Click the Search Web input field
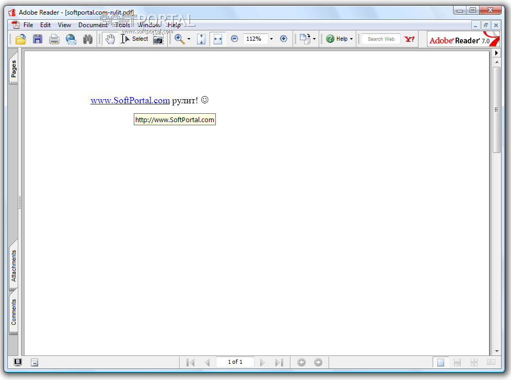Viewport: 511px width, 380px height. [x=381, y=39]
